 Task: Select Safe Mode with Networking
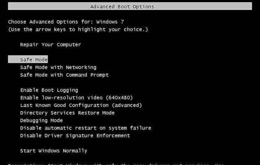[x=58, y=67]
